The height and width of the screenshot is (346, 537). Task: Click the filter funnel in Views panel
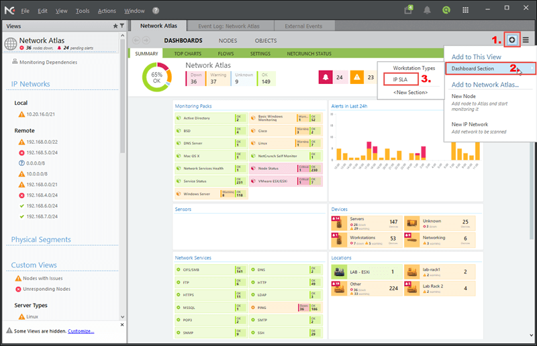(x=122, y=26)
